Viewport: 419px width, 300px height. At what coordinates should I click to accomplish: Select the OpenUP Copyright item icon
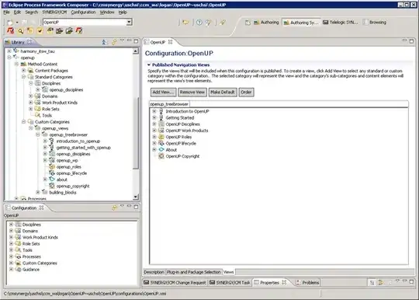pyautogui.click(x=161, y=156)
